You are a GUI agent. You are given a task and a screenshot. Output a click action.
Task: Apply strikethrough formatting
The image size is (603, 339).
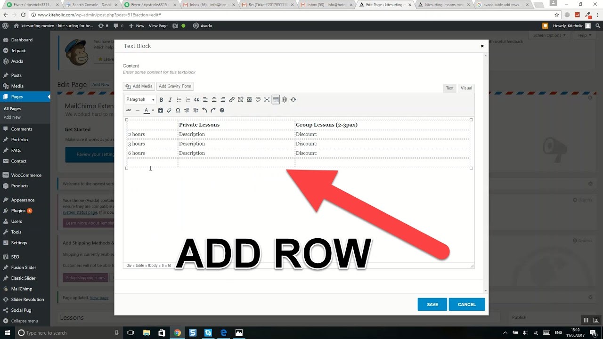pyautogui.click(x=129, y=110)
